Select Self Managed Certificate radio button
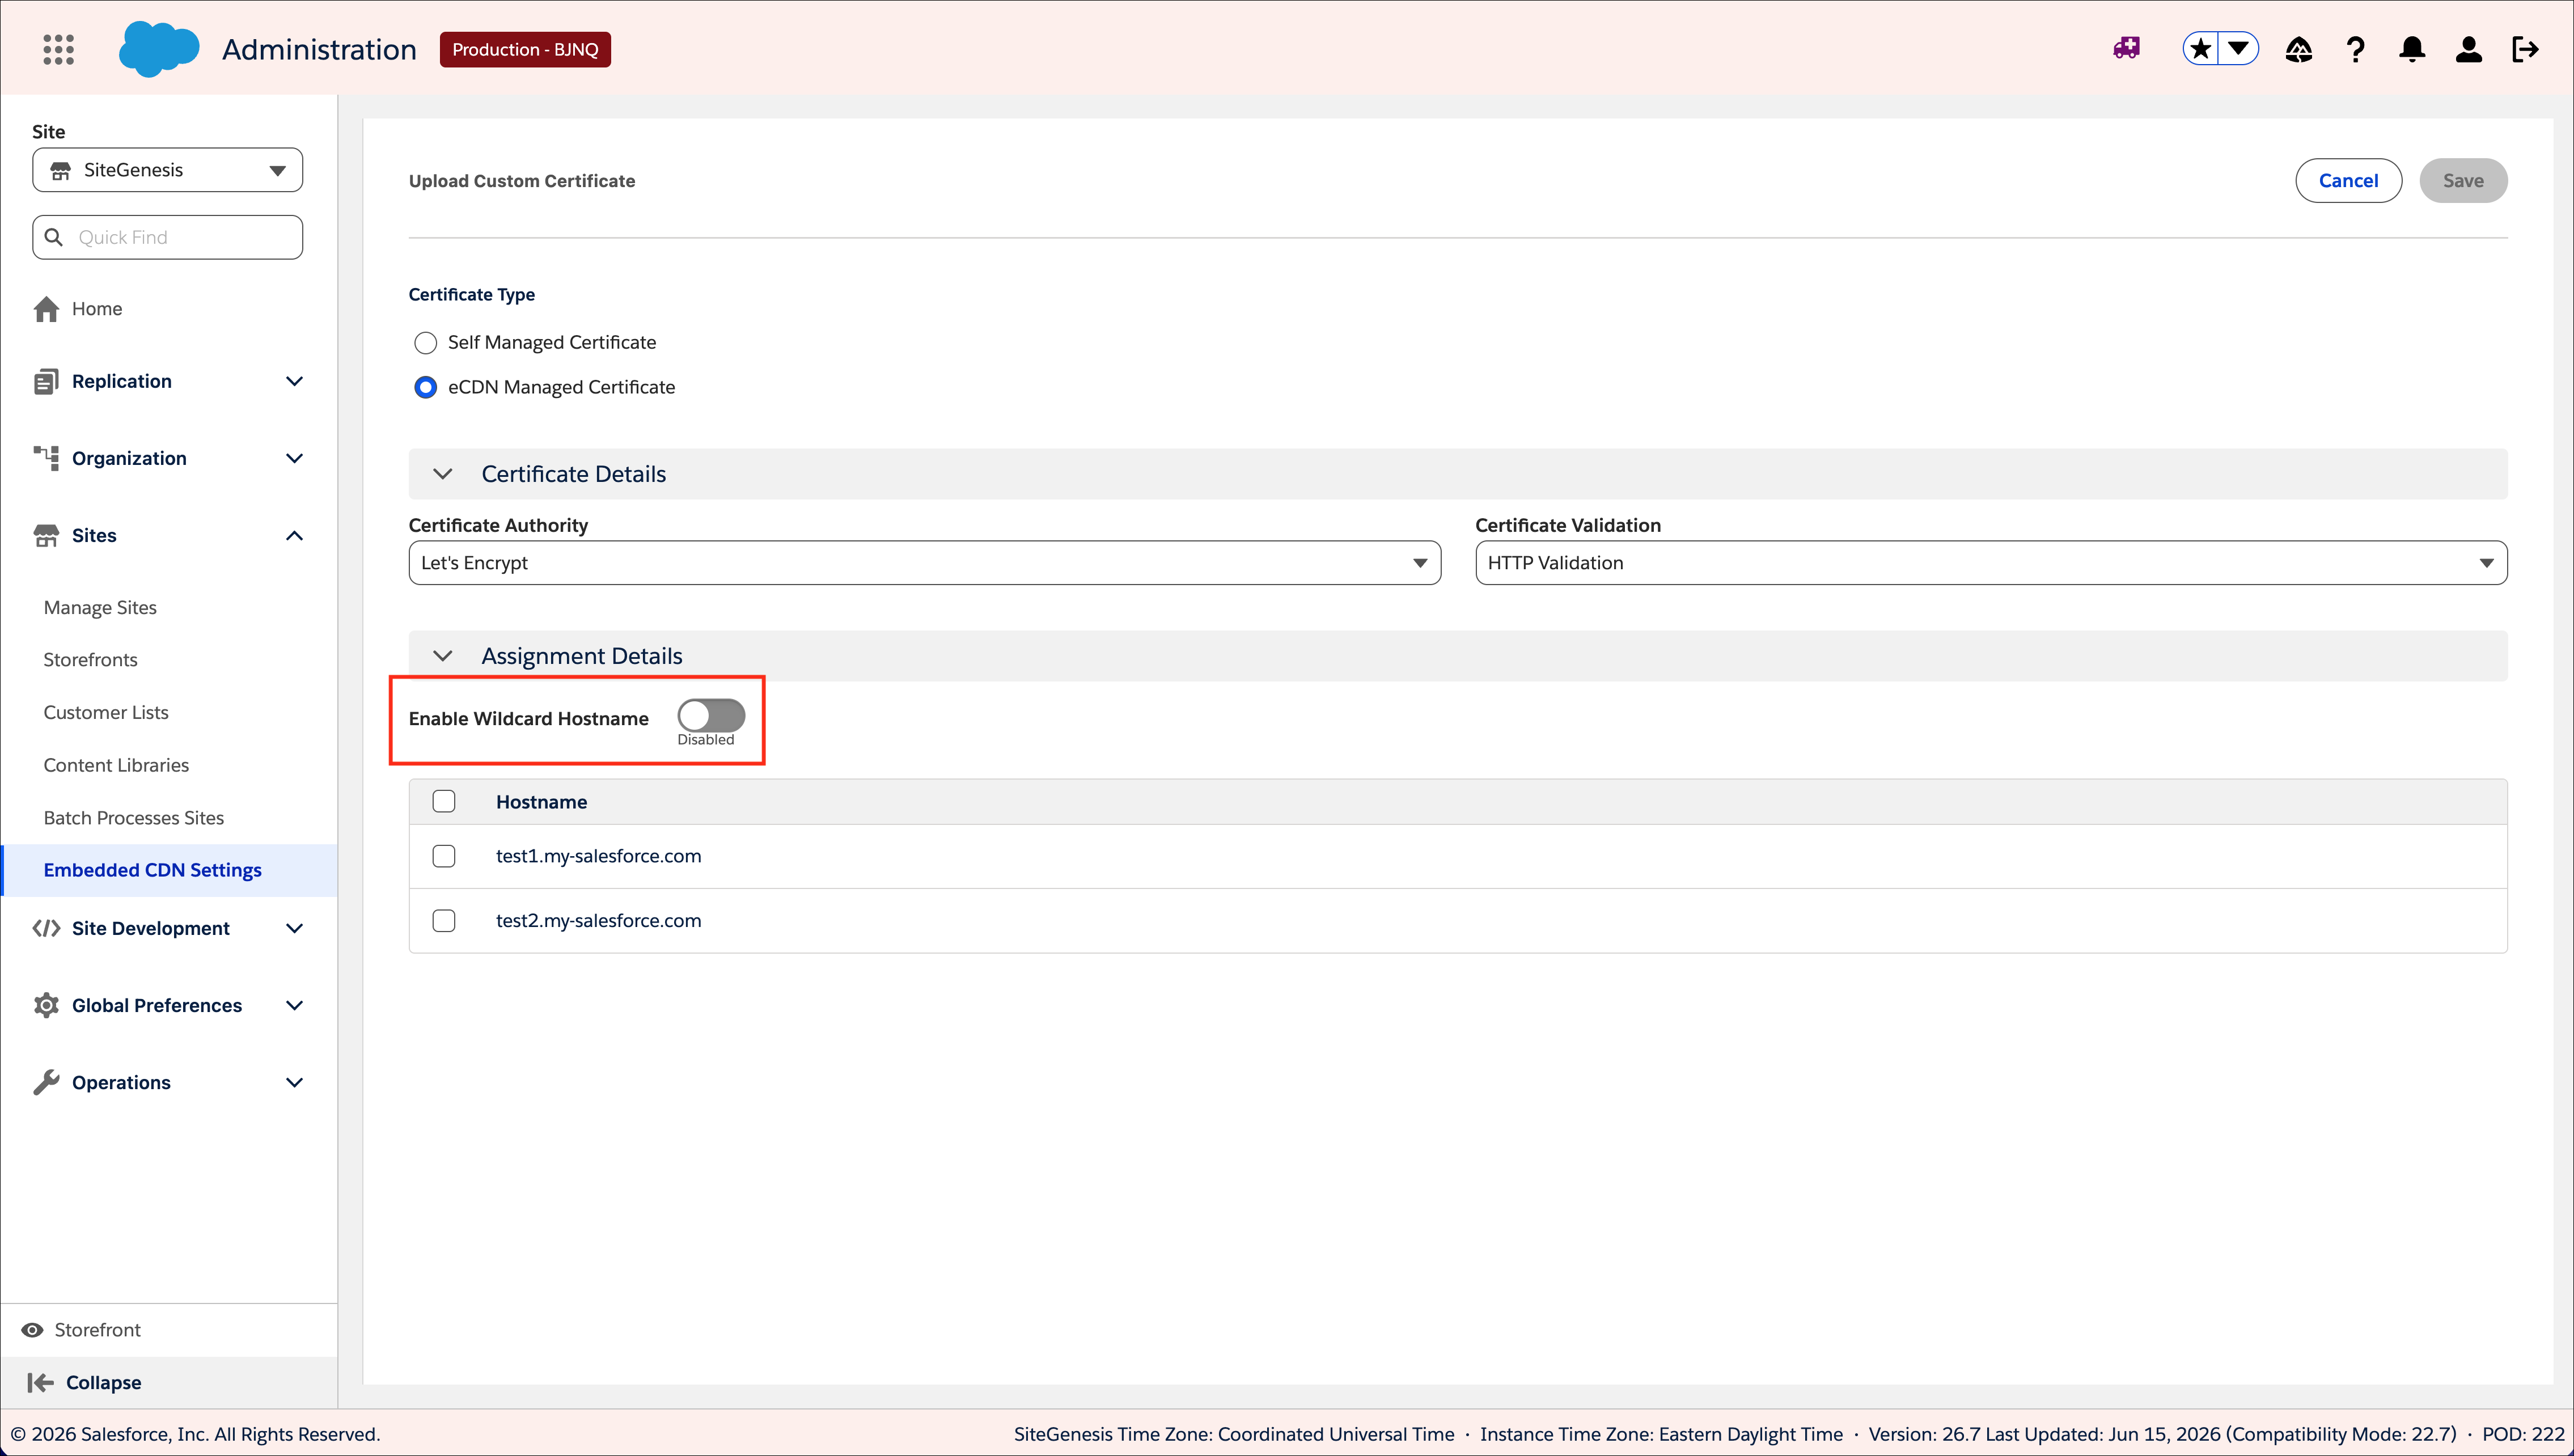Screen dimensions: 2574x1456 tap(425, 343)
